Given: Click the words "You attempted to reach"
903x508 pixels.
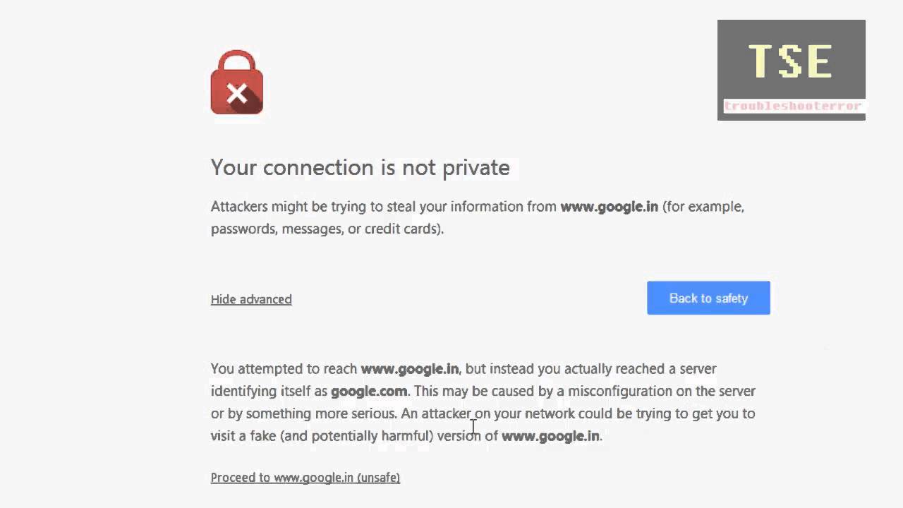Looking at the screenshot, I should pos(284,368).
